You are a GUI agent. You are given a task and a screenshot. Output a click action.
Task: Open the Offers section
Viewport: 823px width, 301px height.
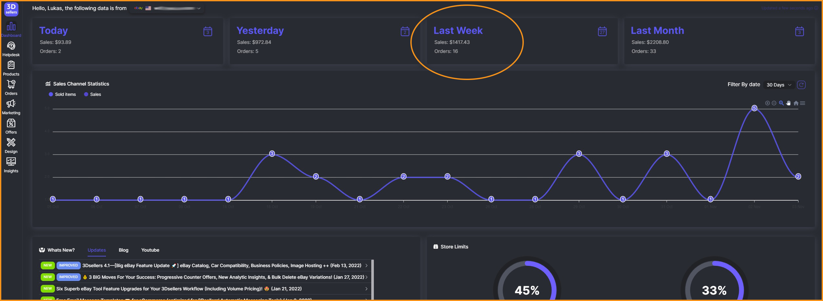tap(11, 126)
